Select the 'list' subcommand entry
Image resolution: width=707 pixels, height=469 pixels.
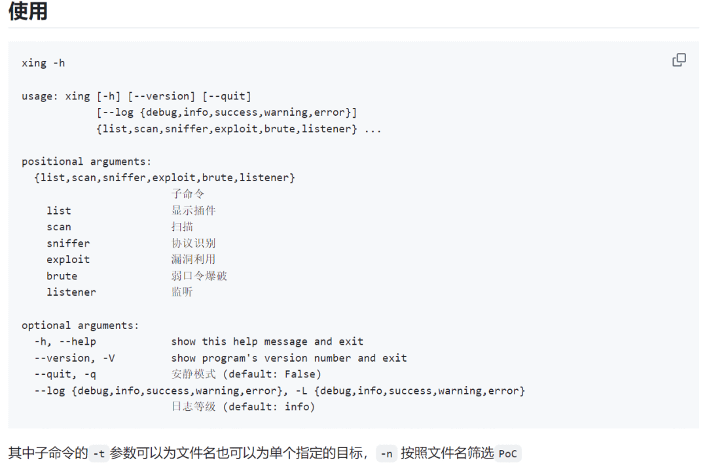coord(59,211)
